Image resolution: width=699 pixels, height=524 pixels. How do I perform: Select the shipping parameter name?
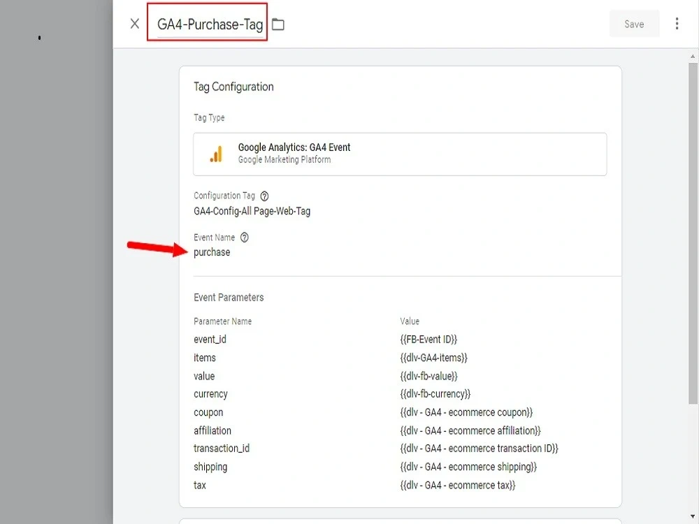[210, 467]
